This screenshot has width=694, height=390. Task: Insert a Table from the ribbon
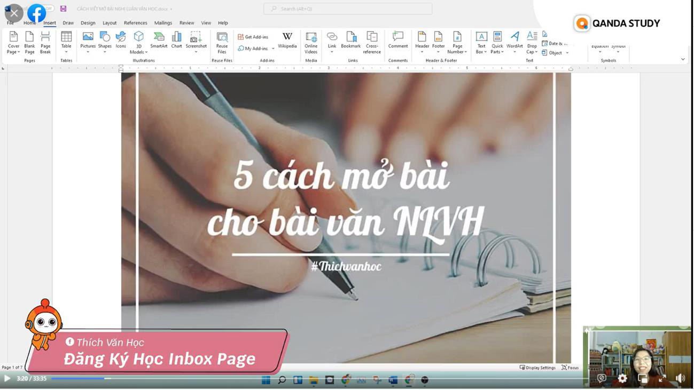tap(66, 42)
